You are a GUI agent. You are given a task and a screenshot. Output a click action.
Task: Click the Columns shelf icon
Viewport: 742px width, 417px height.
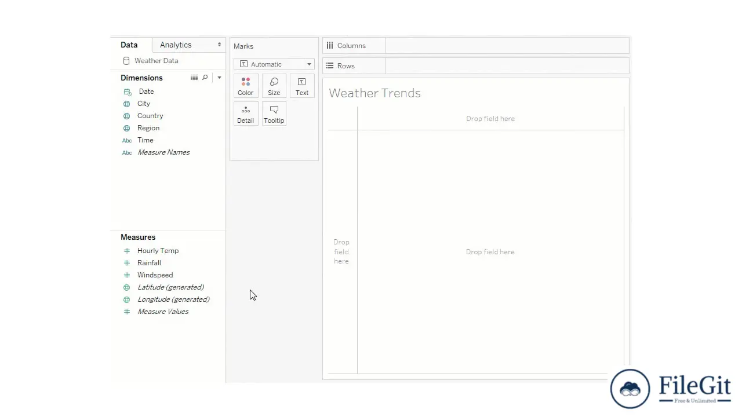(x=330, y=45)
